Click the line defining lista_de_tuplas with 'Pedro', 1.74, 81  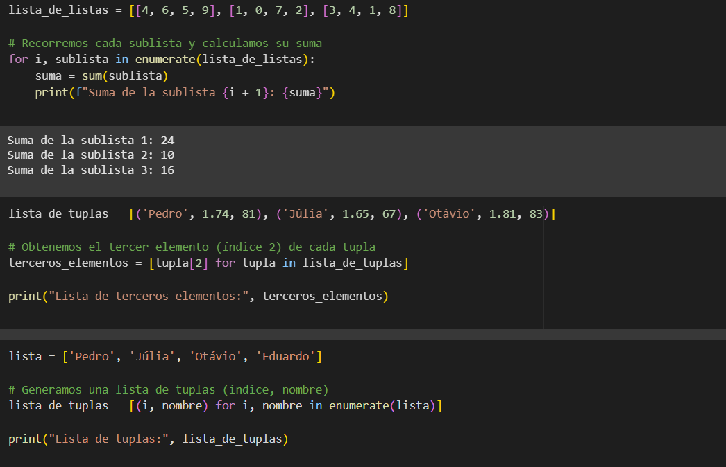click(x=282, y=214)
